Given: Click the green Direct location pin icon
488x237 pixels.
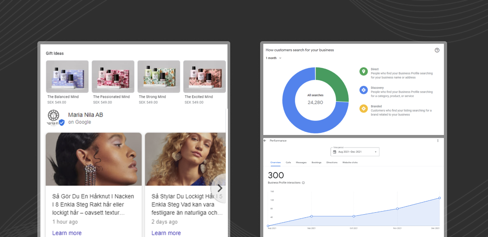Looking at the screenshot, I should pos(363,71).
